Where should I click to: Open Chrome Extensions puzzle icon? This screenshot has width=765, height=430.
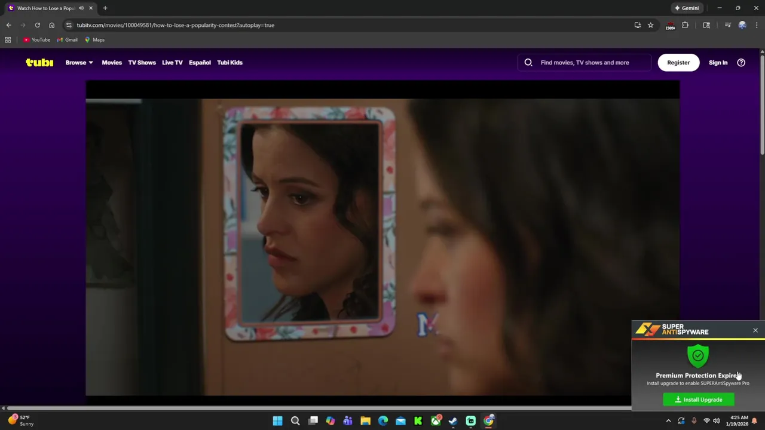(685, 25)
